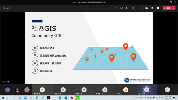The height and width of the screenshot is (100, 178).
Task: Select the 陳致元 participant tile
Action: [126, 90]
